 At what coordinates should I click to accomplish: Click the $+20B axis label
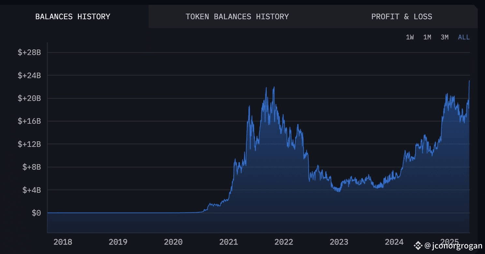tap(29, 98)
